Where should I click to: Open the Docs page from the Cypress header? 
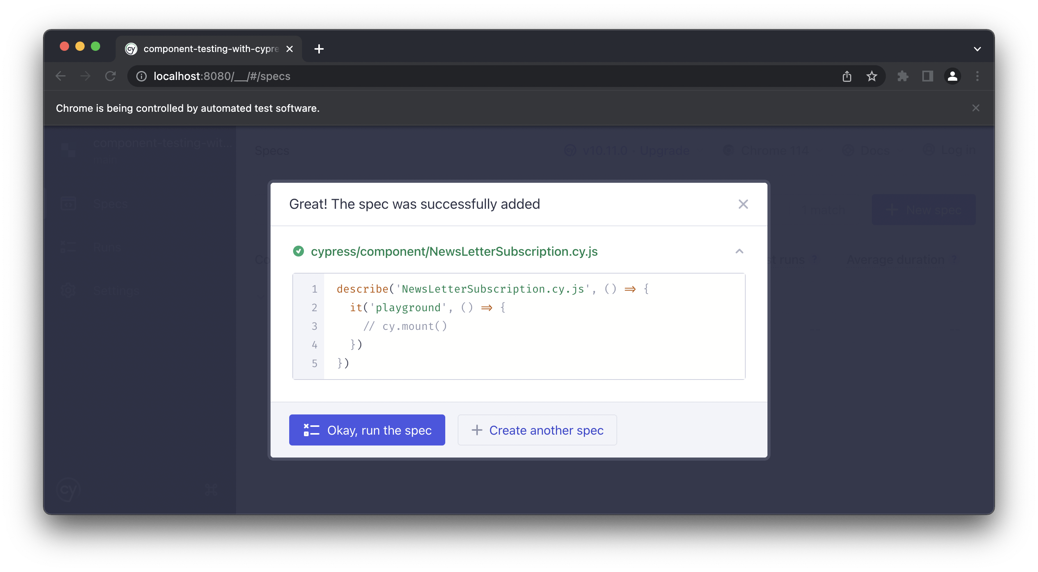click(x=875, y=150)
